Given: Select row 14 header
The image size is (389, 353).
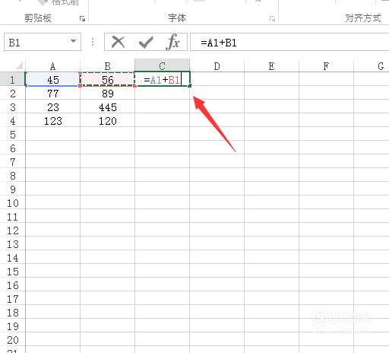Looking at the screenshot, I should point(13,257).
